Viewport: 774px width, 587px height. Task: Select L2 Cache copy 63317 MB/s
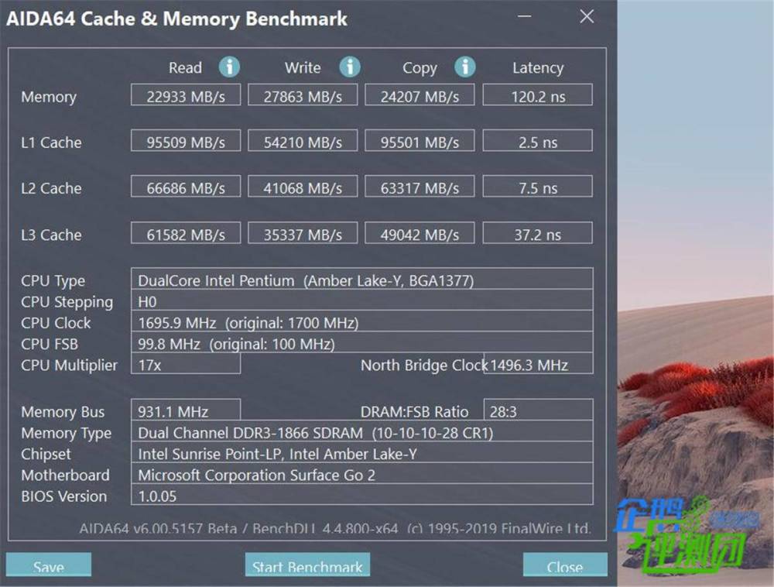click(x=420, y=187)
